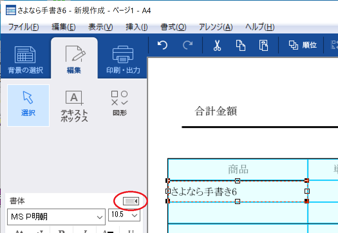Click the text alignment icon beside 書体
Image resolution: width=338 pixels, height=233 pixels.
click(131, 201)
